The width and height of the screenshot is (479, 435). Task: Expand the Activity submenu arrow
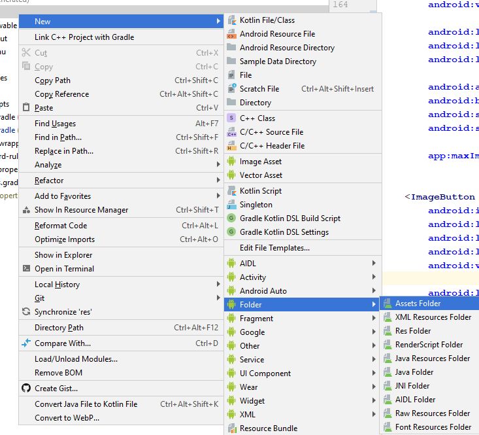(374, 277)
